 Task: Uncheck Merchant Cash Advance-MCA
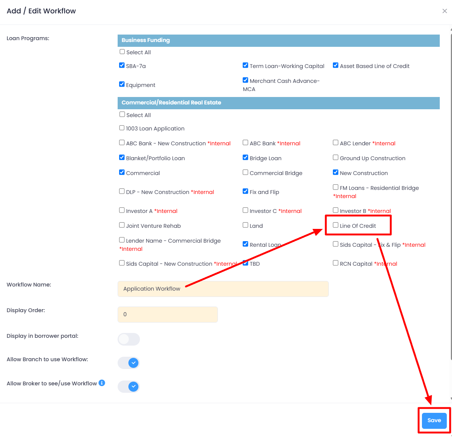point(245,80)
